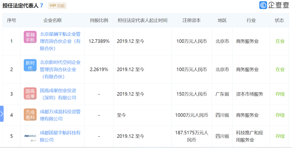Click the 资本市场服务 industry cell
Screen dimensions: 292x148
[x=250, y=94]
